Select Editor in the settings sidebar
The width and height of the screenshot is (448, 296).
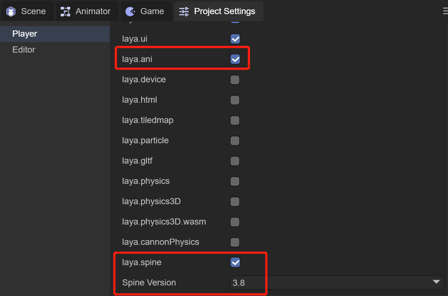tap(55, 50)
